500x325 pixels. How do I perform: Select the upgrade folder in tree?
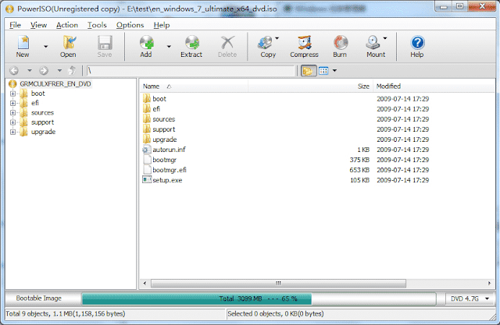pyautogui.click(x=43, y=132)
